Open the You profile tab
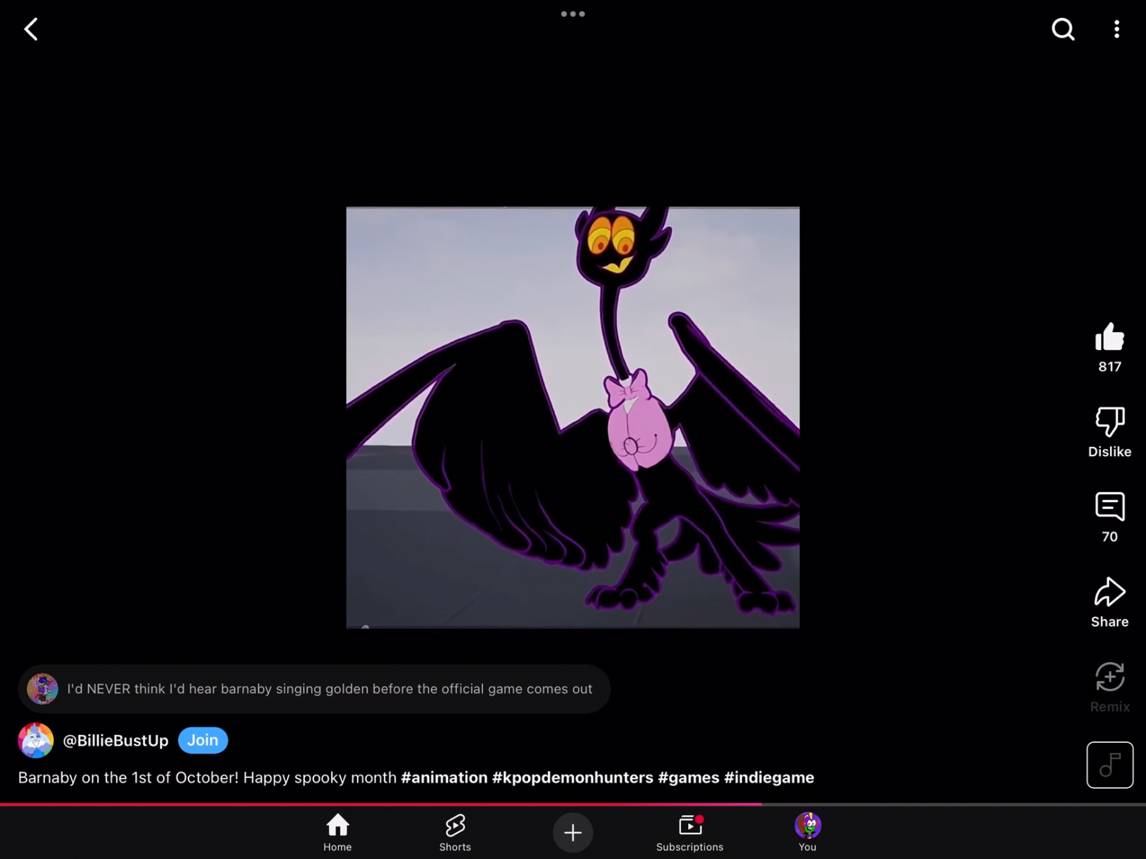 (807, 832)
